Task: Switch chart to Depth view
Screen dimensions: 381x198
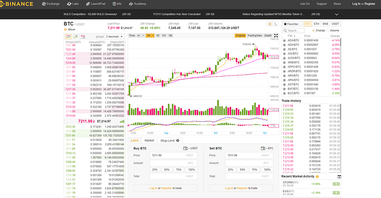Action: (268, 36)
